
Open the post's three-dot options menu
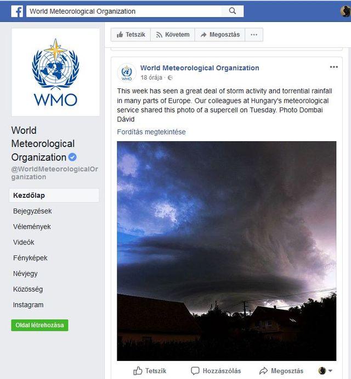[x=333, y=67]
